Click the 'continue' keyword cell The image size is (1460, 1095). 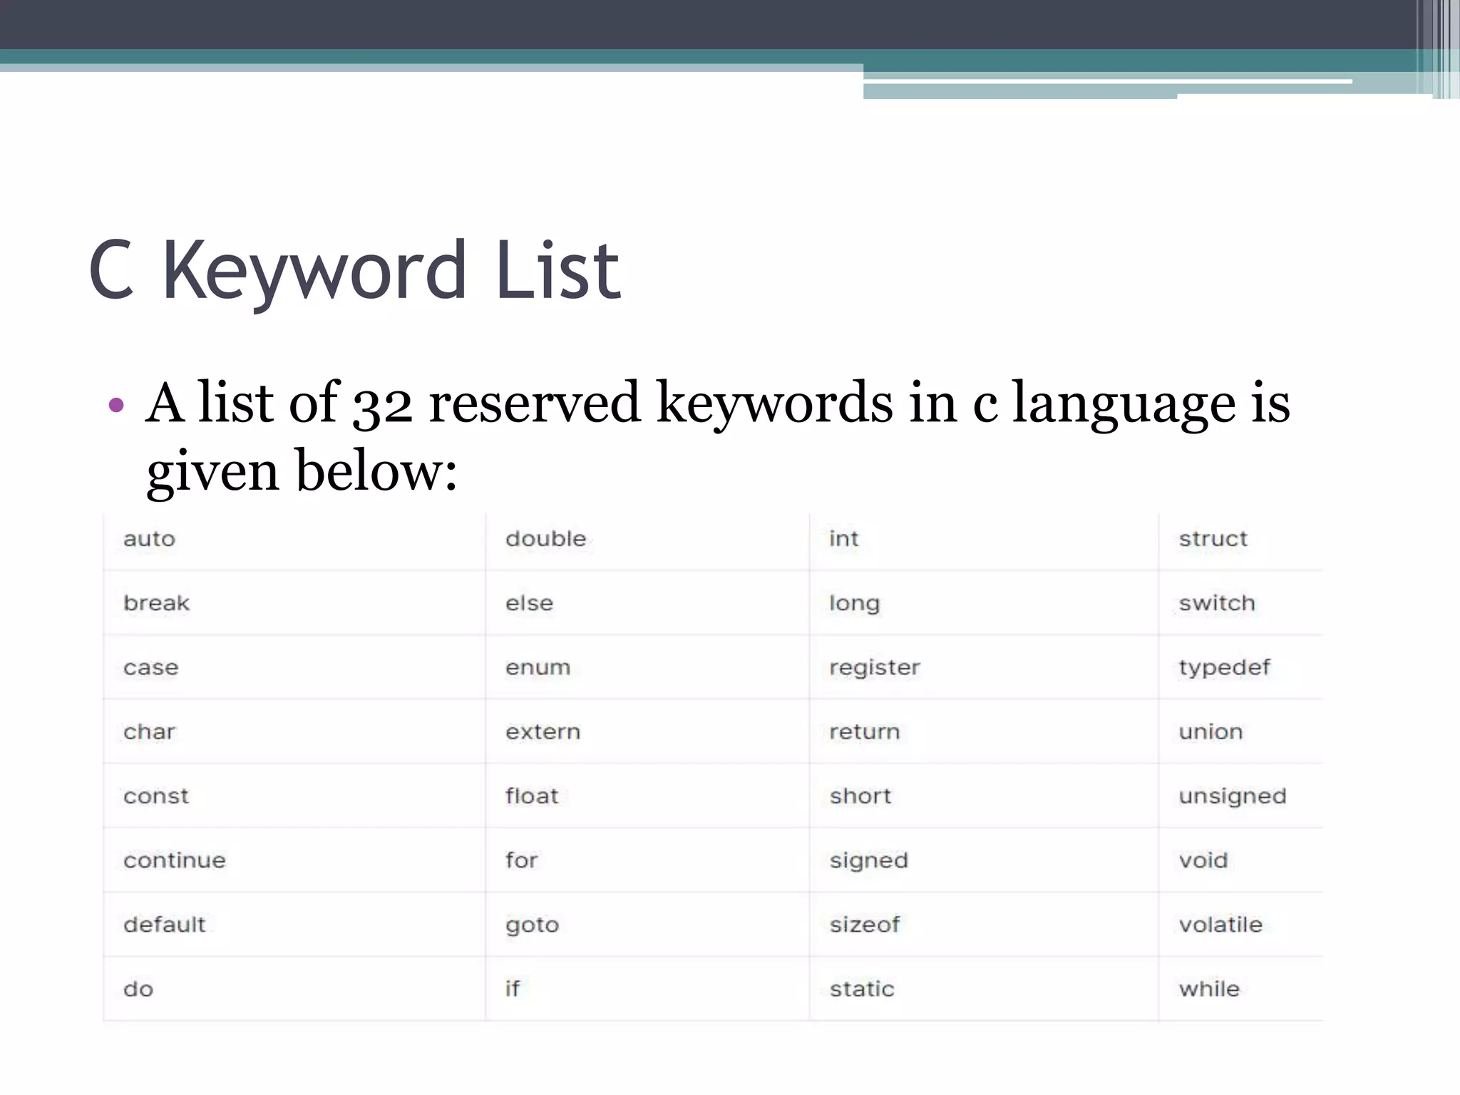pos(174,860)
